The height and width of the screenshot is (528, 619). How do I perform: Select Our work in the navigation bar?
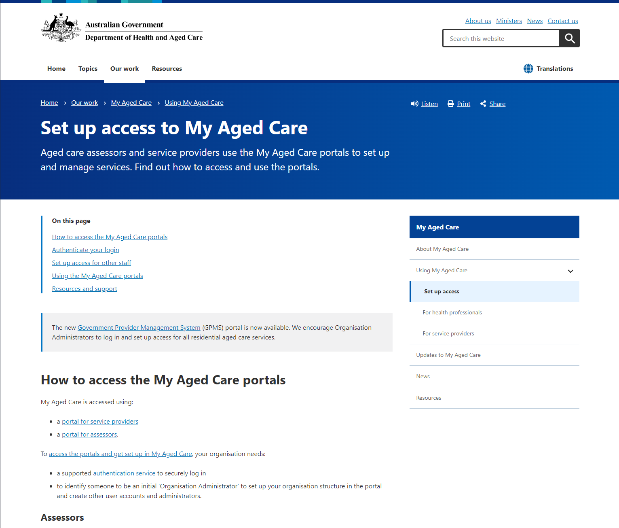click(x=125, y=69)
